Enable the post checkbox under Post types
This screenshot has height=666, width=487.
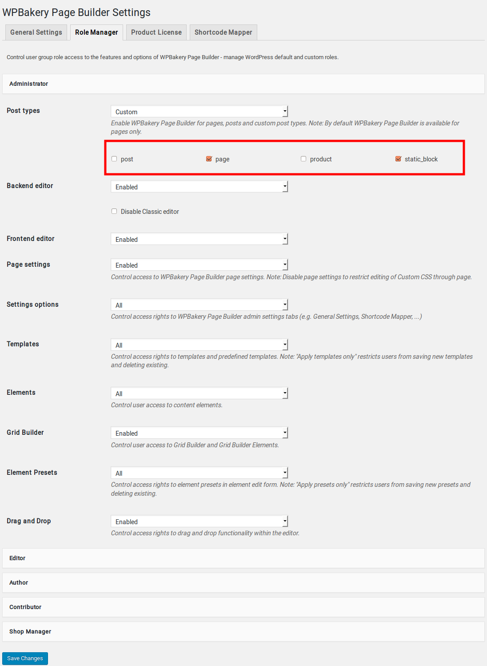(114, 159)
